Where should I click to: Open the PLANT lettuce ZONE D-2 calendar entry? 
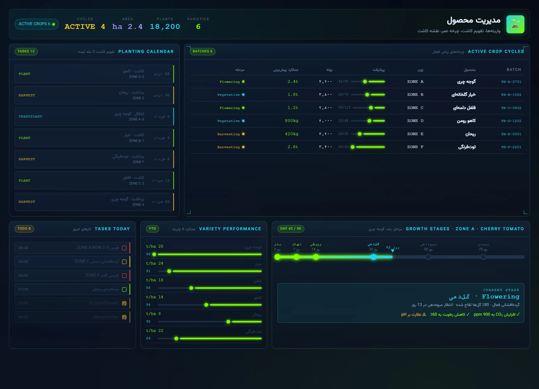pos(94,74)
